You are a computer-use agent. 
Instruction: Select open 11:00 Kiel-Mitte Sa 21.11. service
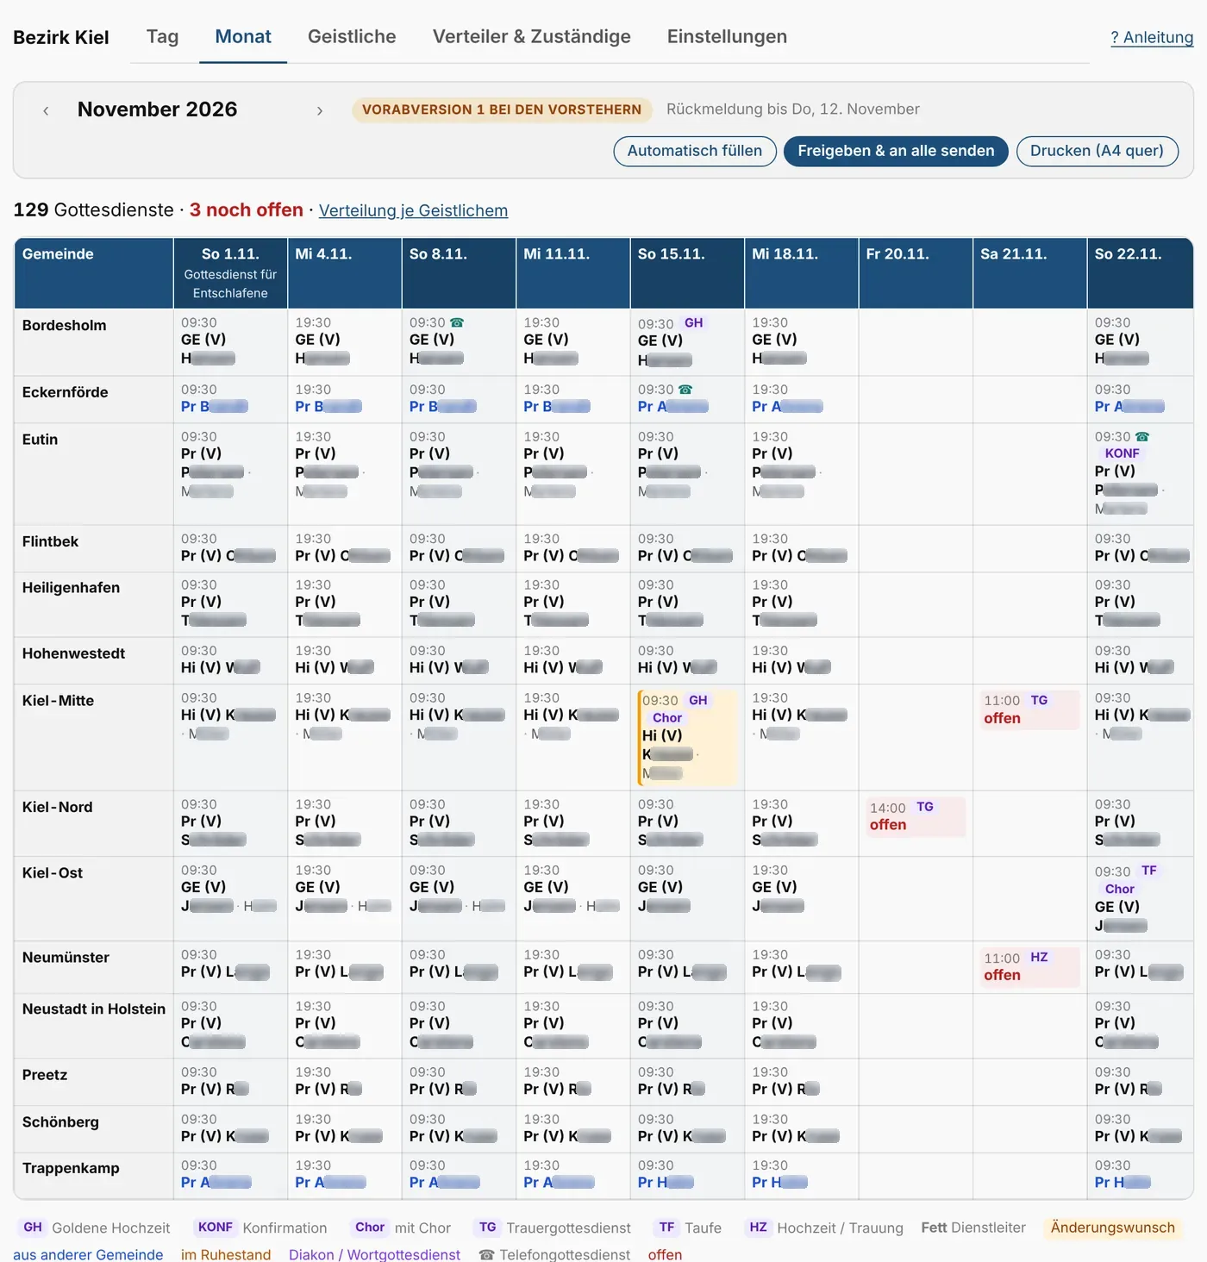1029,709
